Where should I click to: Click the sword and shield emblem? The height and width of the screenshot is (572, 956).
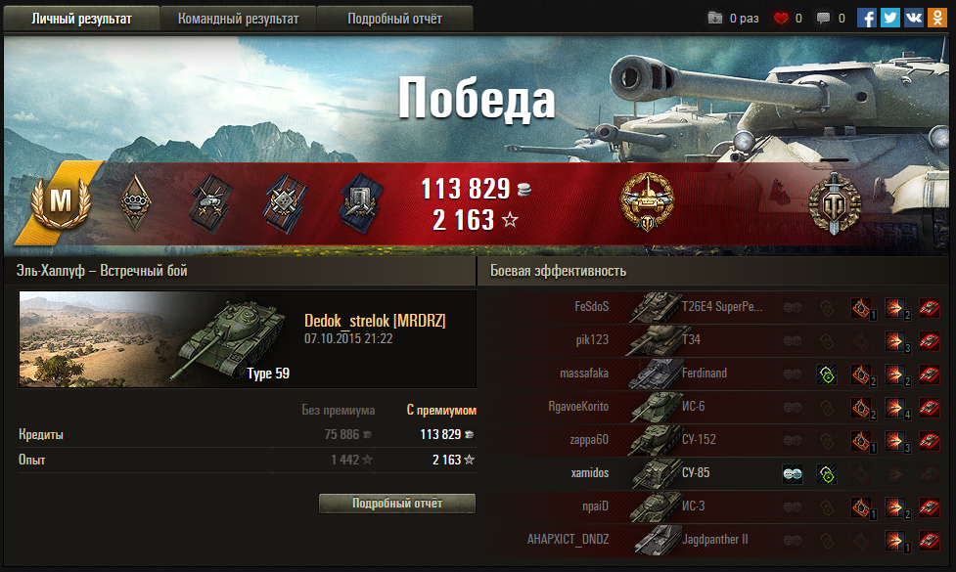[x=834, y=202]
